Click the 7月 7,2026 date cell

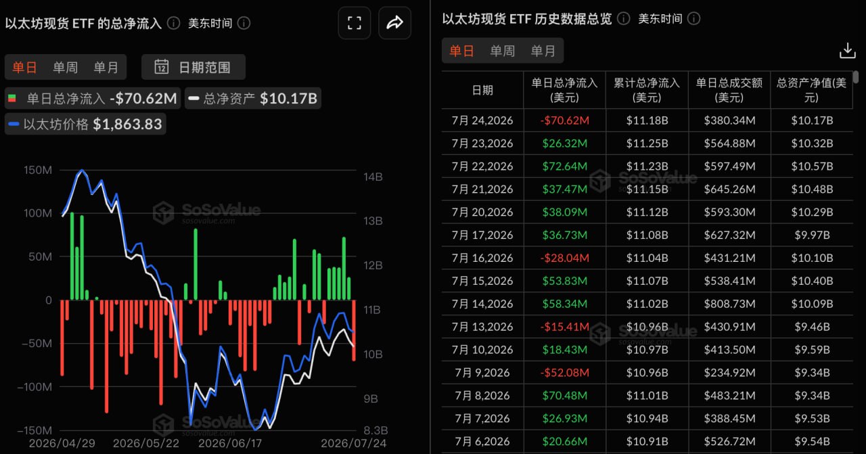click(482, 418)
